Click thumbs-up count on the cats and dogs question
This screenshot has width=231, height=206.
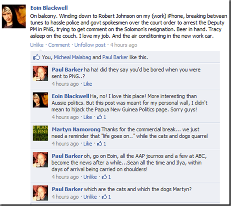pos(106,197)
